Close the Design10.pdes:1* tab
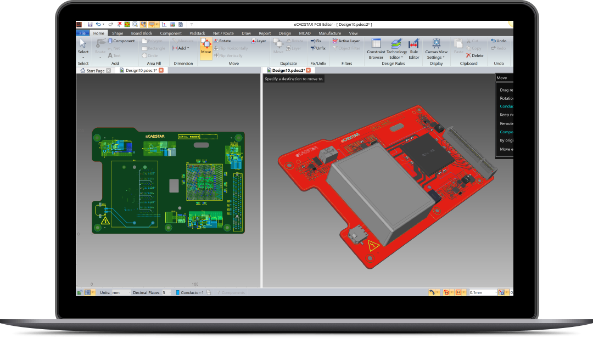The image size is (593, 339). coord(161,70)
